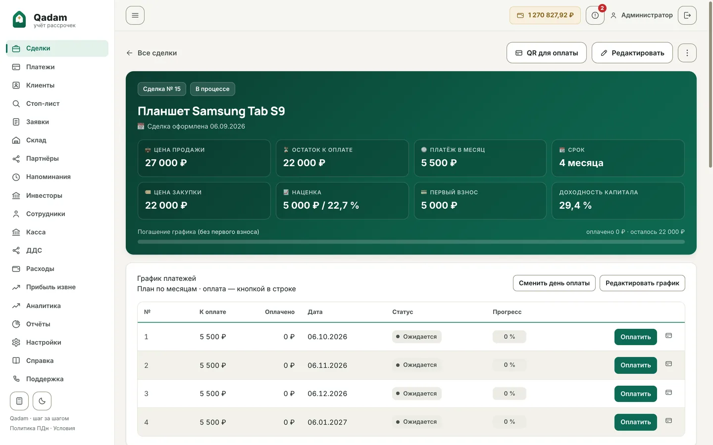Click the Планшет Samsung Tab S9 title

click(211, 111)
